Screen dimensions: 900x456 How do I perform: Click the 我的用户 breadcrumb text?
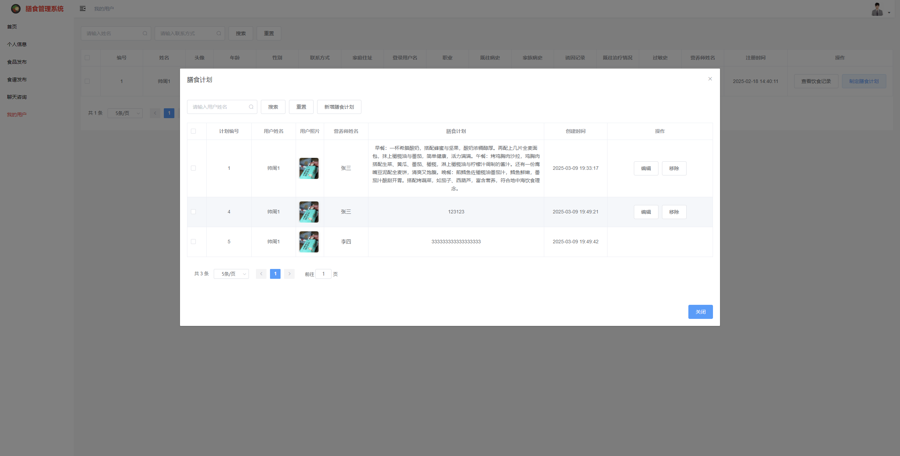(x=104, y=9)
